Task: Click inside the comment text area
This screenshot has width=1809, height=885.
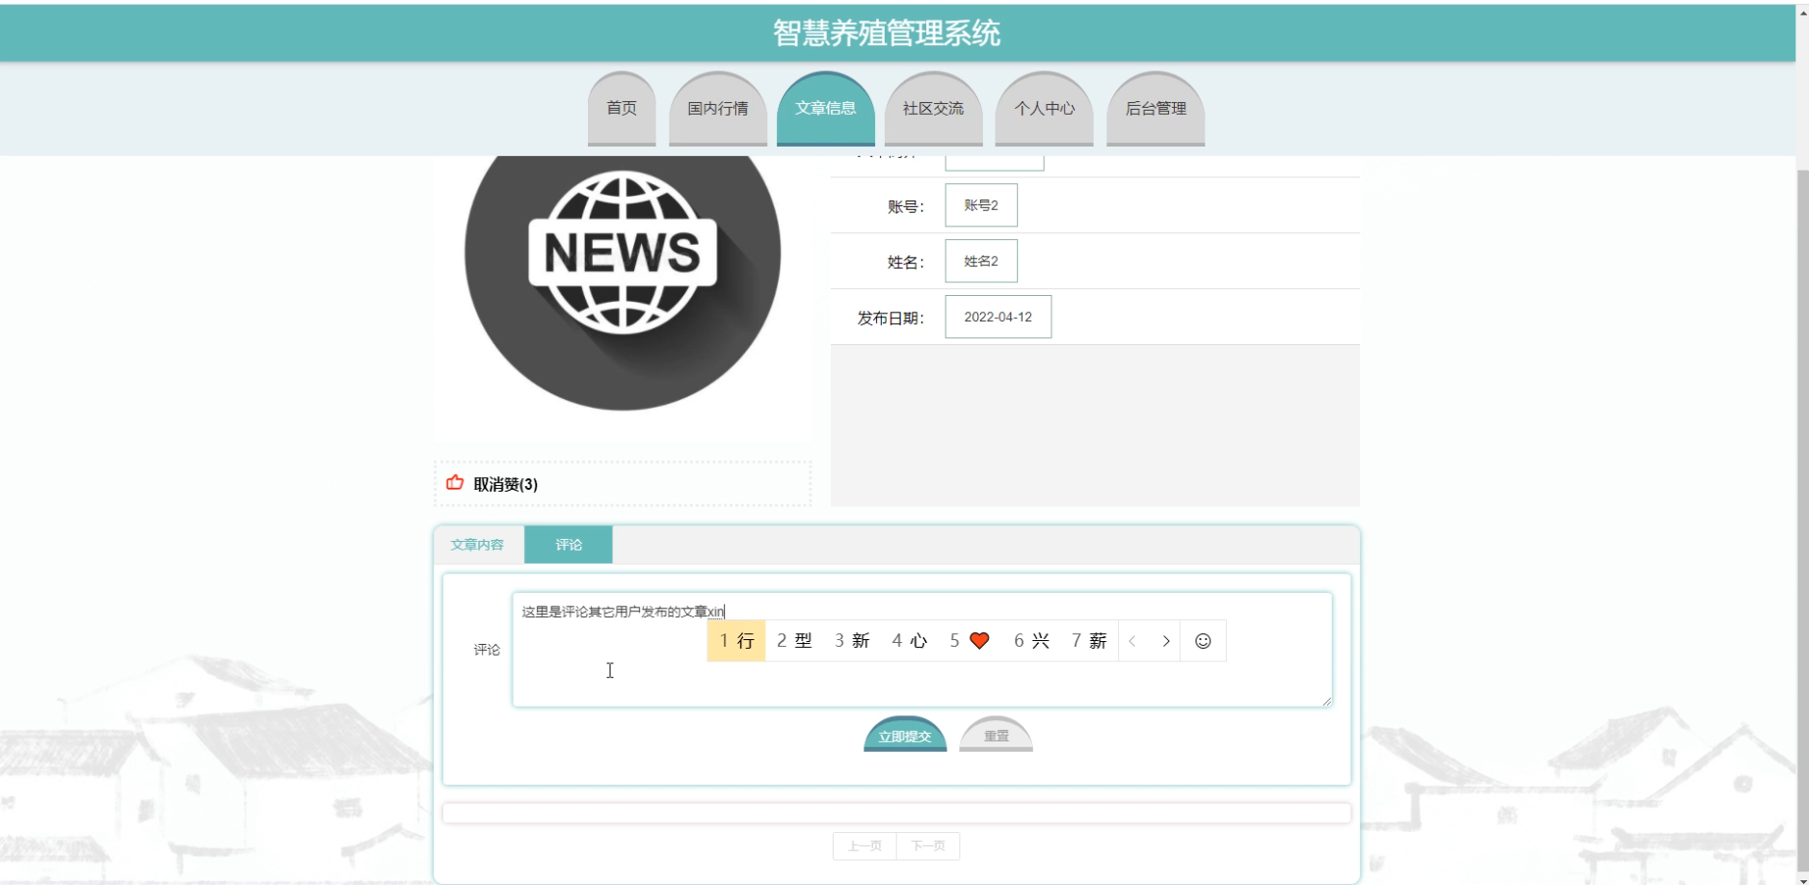Action: click(922, 650)
